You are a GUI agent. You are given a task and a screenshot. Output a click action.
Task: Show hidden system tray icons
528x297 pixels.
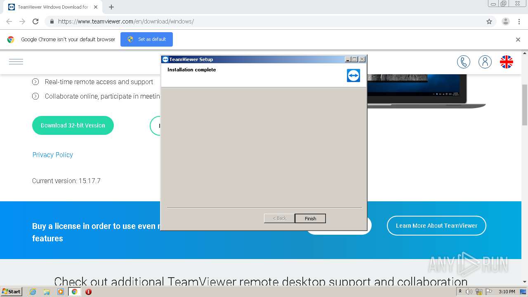coord(460,292)
